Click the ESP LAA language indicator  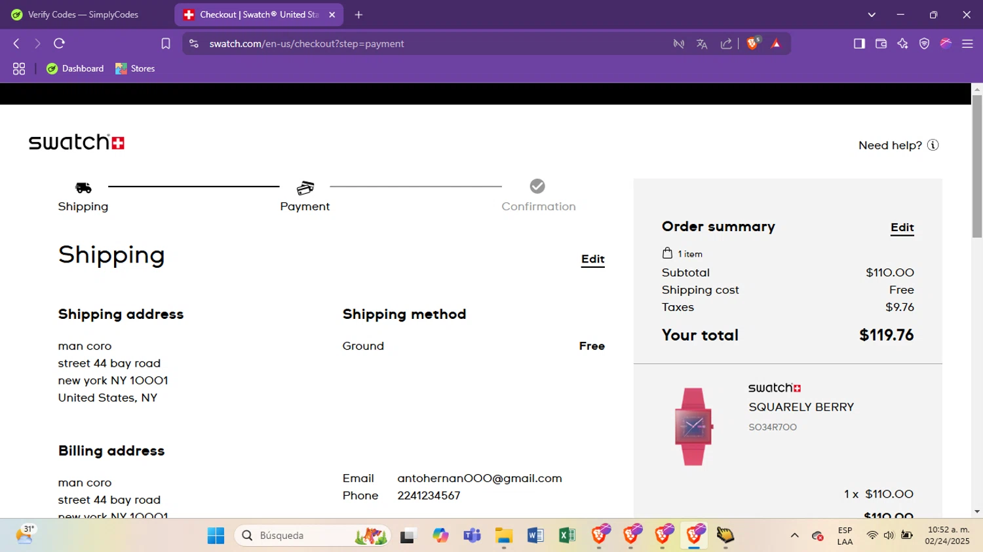coord(845,536)
